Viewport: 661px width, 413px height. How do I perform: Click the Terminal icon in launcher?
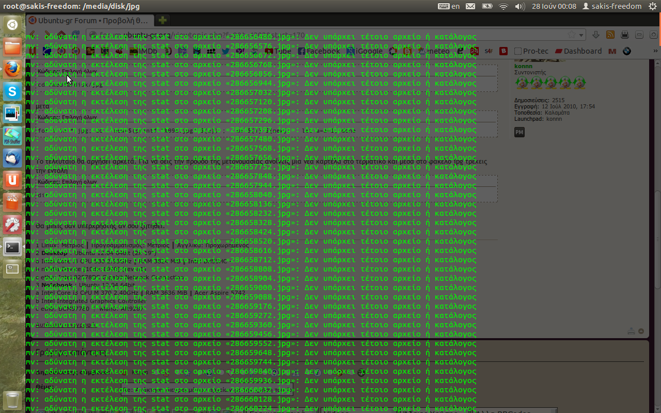coord(12,247)
